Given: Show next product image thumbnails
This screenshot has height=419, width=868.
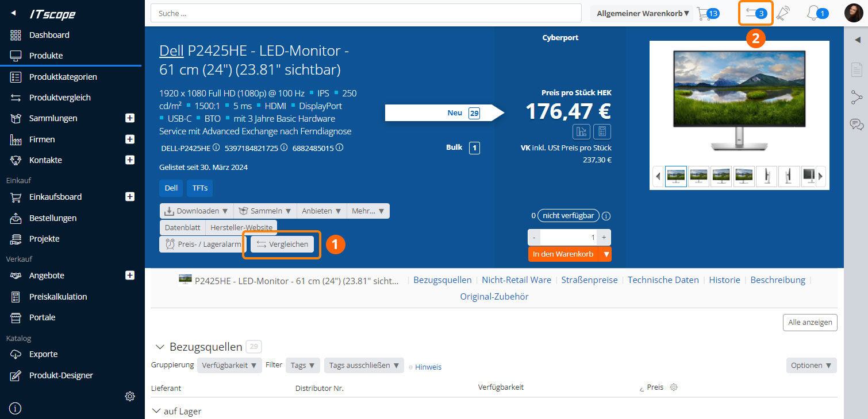Looking at the screenshot, I should [x=821, y=176].
